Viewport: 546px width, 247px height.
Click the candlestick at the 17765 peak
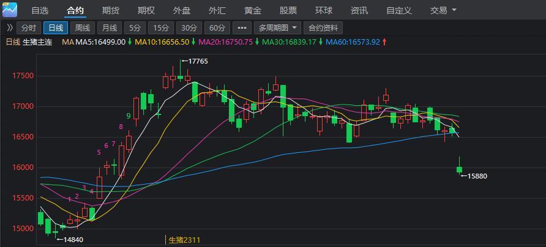(x=180, y=77)
